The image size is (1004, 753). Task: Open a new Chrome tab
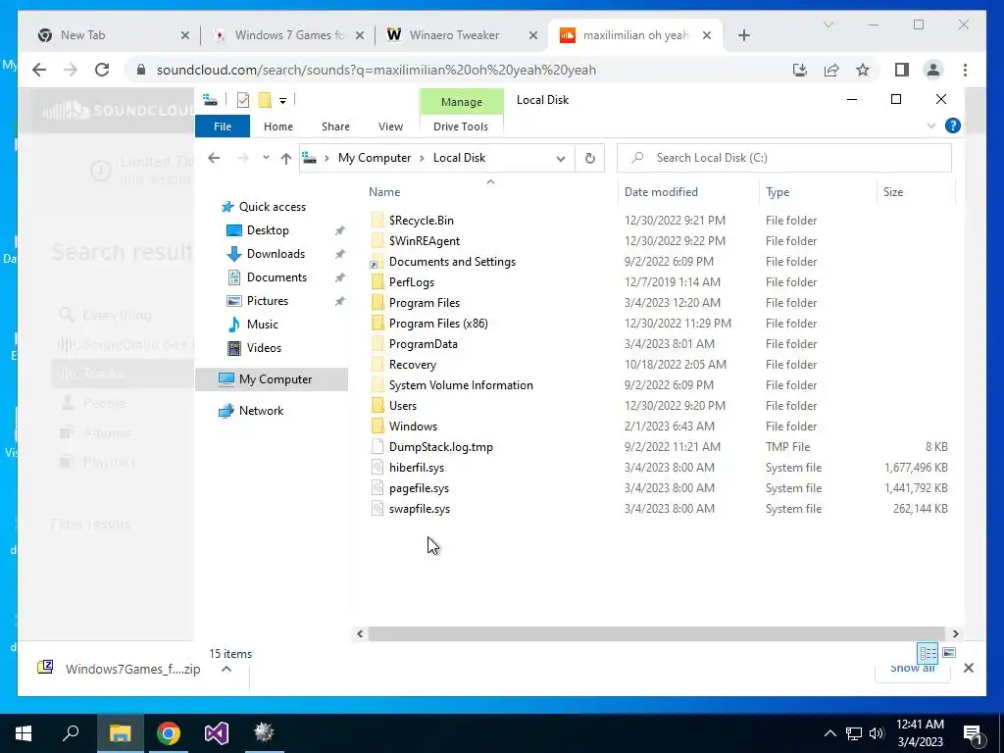pos(743,36)
